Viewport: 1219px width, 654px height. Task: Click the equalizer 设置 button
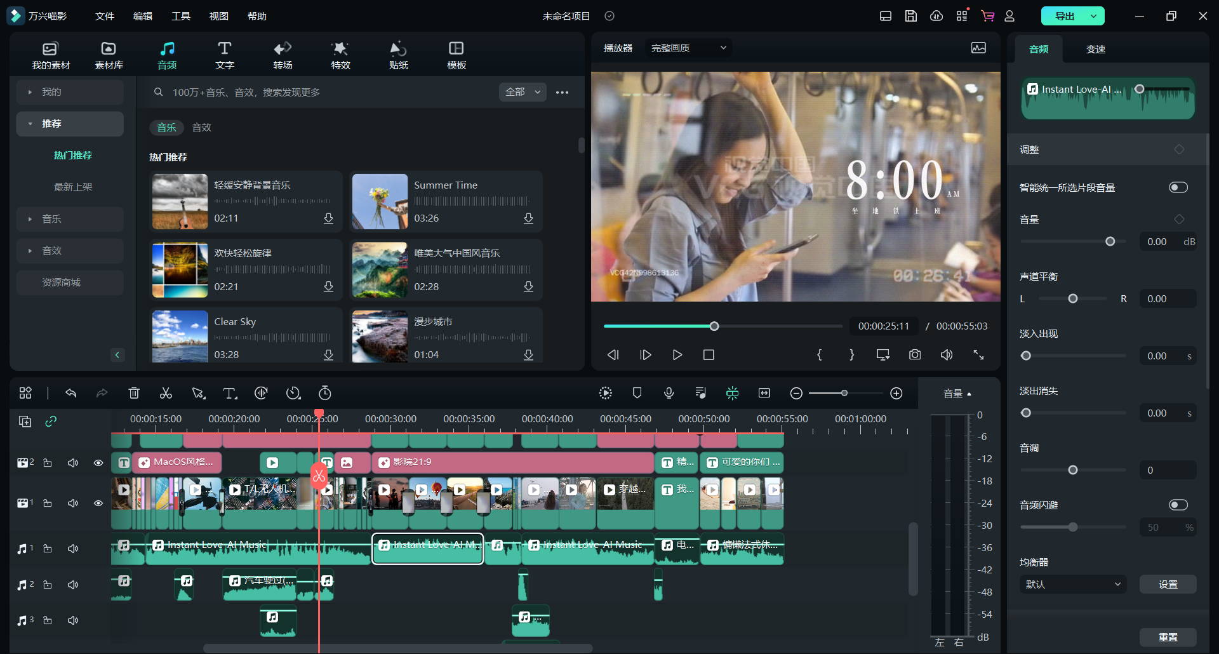(1168, 584)
